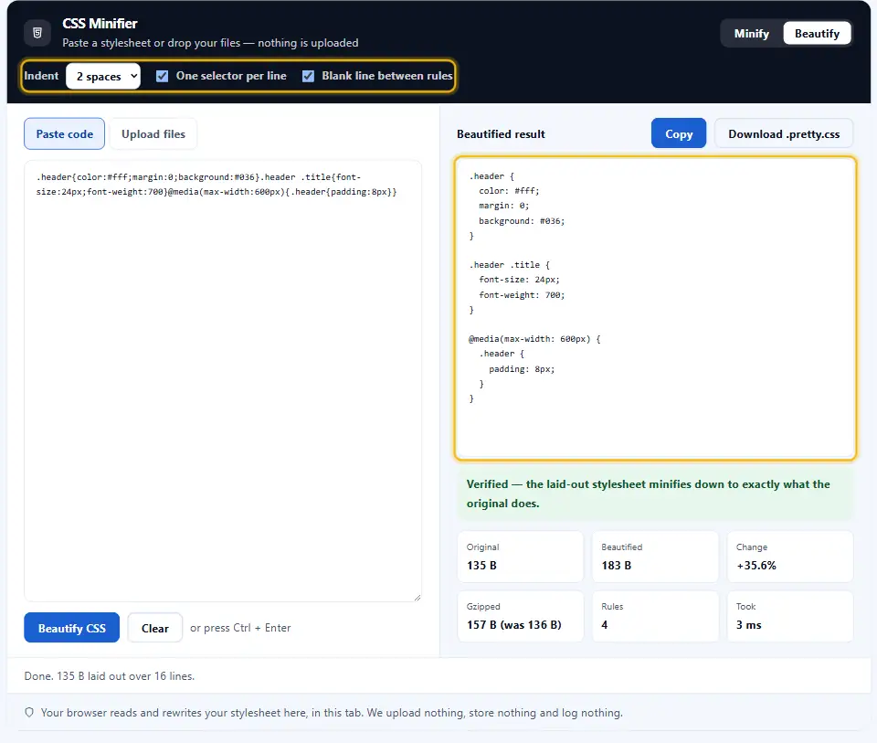Click the 'font-weight: 700;' line in the result
877x743 pixels.
pyautogui.click(x=522, y=295)
